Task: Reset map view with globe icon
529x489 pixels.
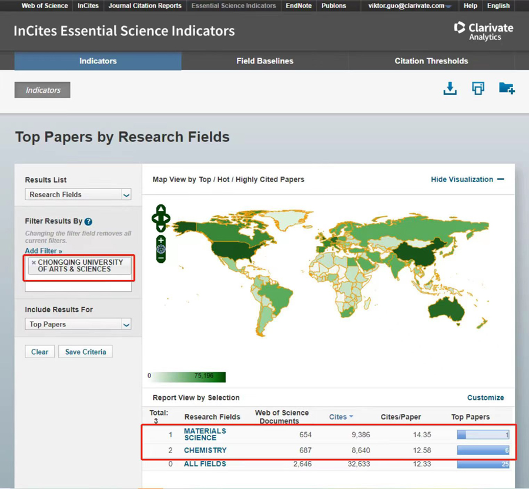Action: click(x=161, y=249)
